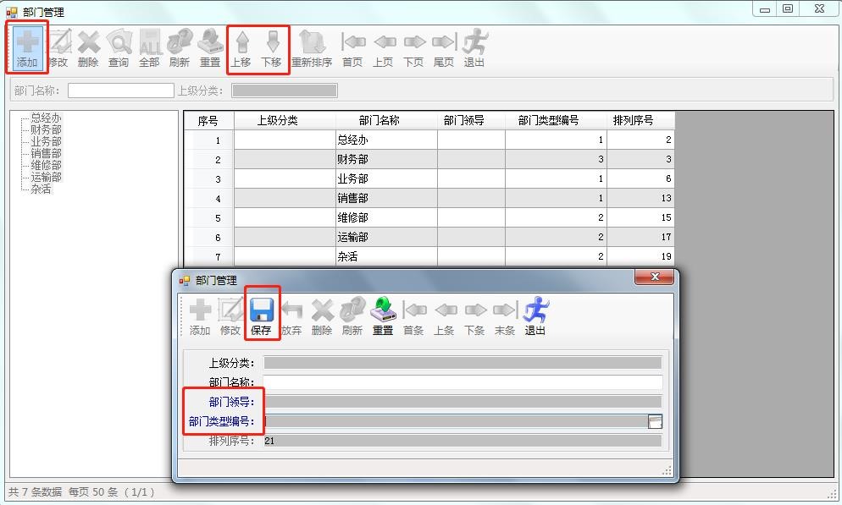Select the 杂活 cell in the table

coord(386,256)
